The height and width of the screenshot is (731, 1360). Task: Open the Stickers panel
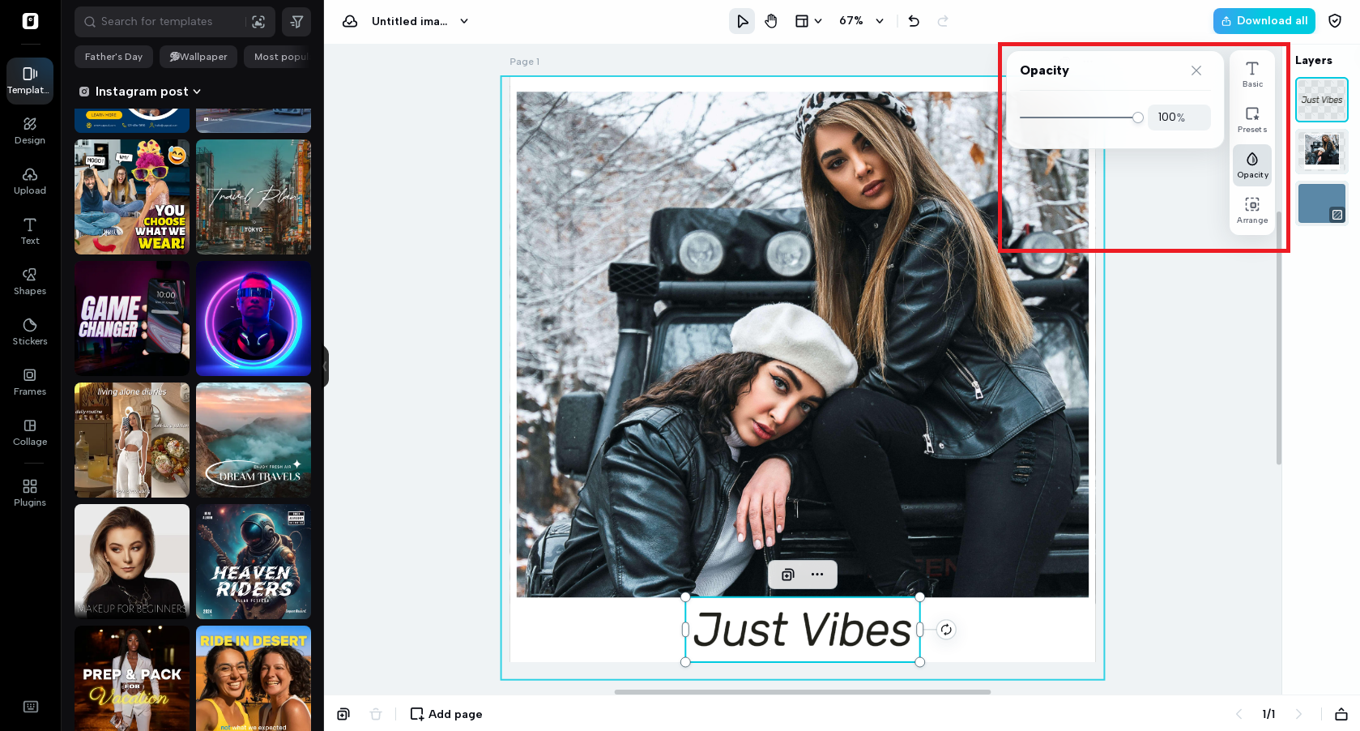pyautogui.click(x=30, y=332)
